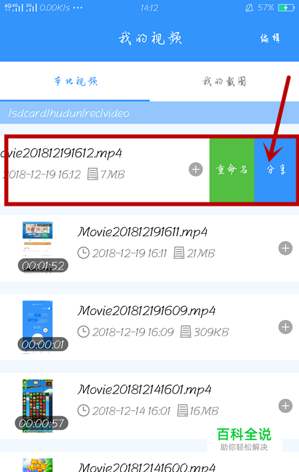Open game video thumbnail lasting 00:00:57
Screen dimensions: 299x472
pos(38,406)
